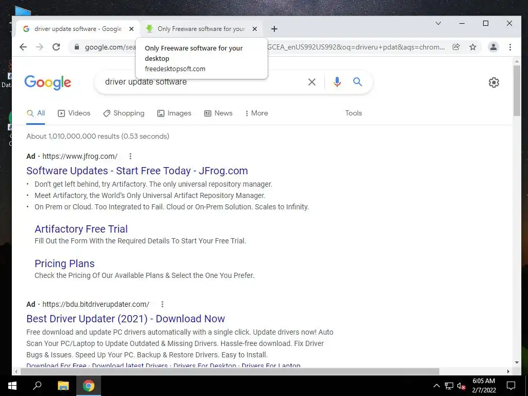Expand the More search filters menu
Viewport: 528px width, 396px height.
point(257,113)
